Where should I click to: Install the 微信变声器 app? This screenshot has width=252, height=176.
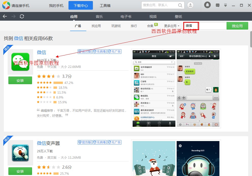tap(20, 171)
